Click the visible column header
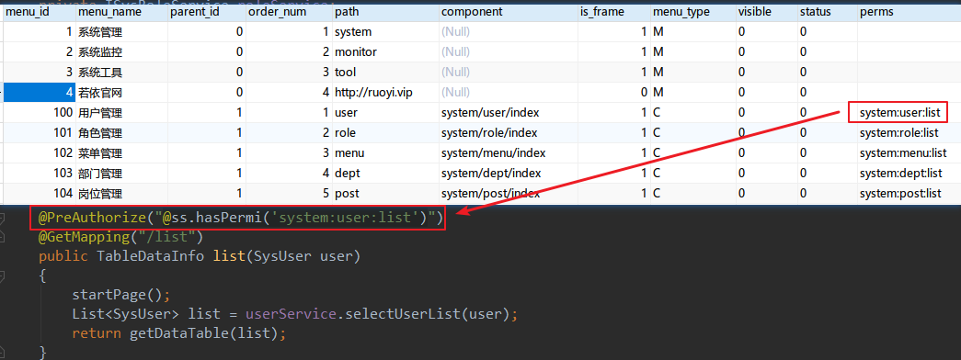Viewport: 961px width, 360px height. point(766,11)
